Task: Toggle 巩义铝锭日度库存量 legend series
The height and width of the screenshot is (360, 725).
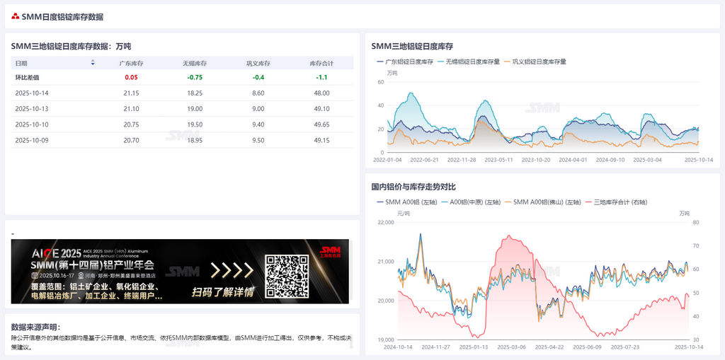Action: tap(535, 62)
